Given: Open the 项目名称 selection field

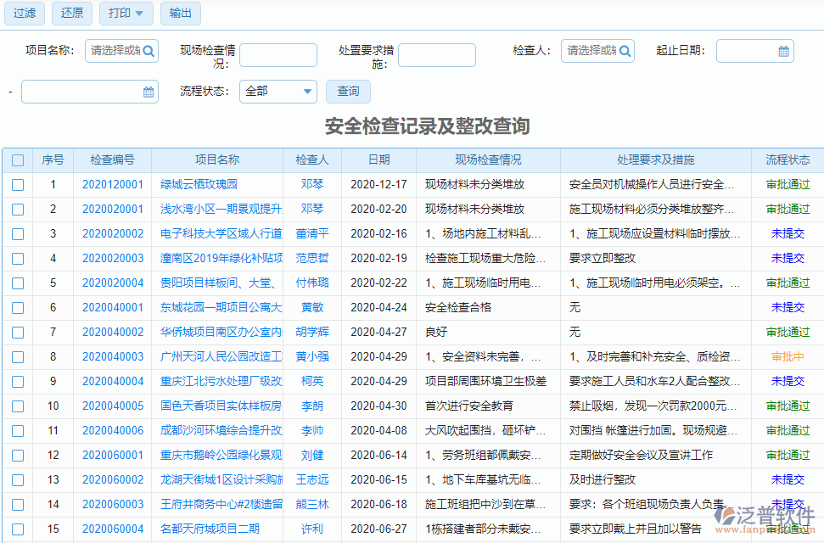Looking at the screenshot, I should (x=113, y=50).
